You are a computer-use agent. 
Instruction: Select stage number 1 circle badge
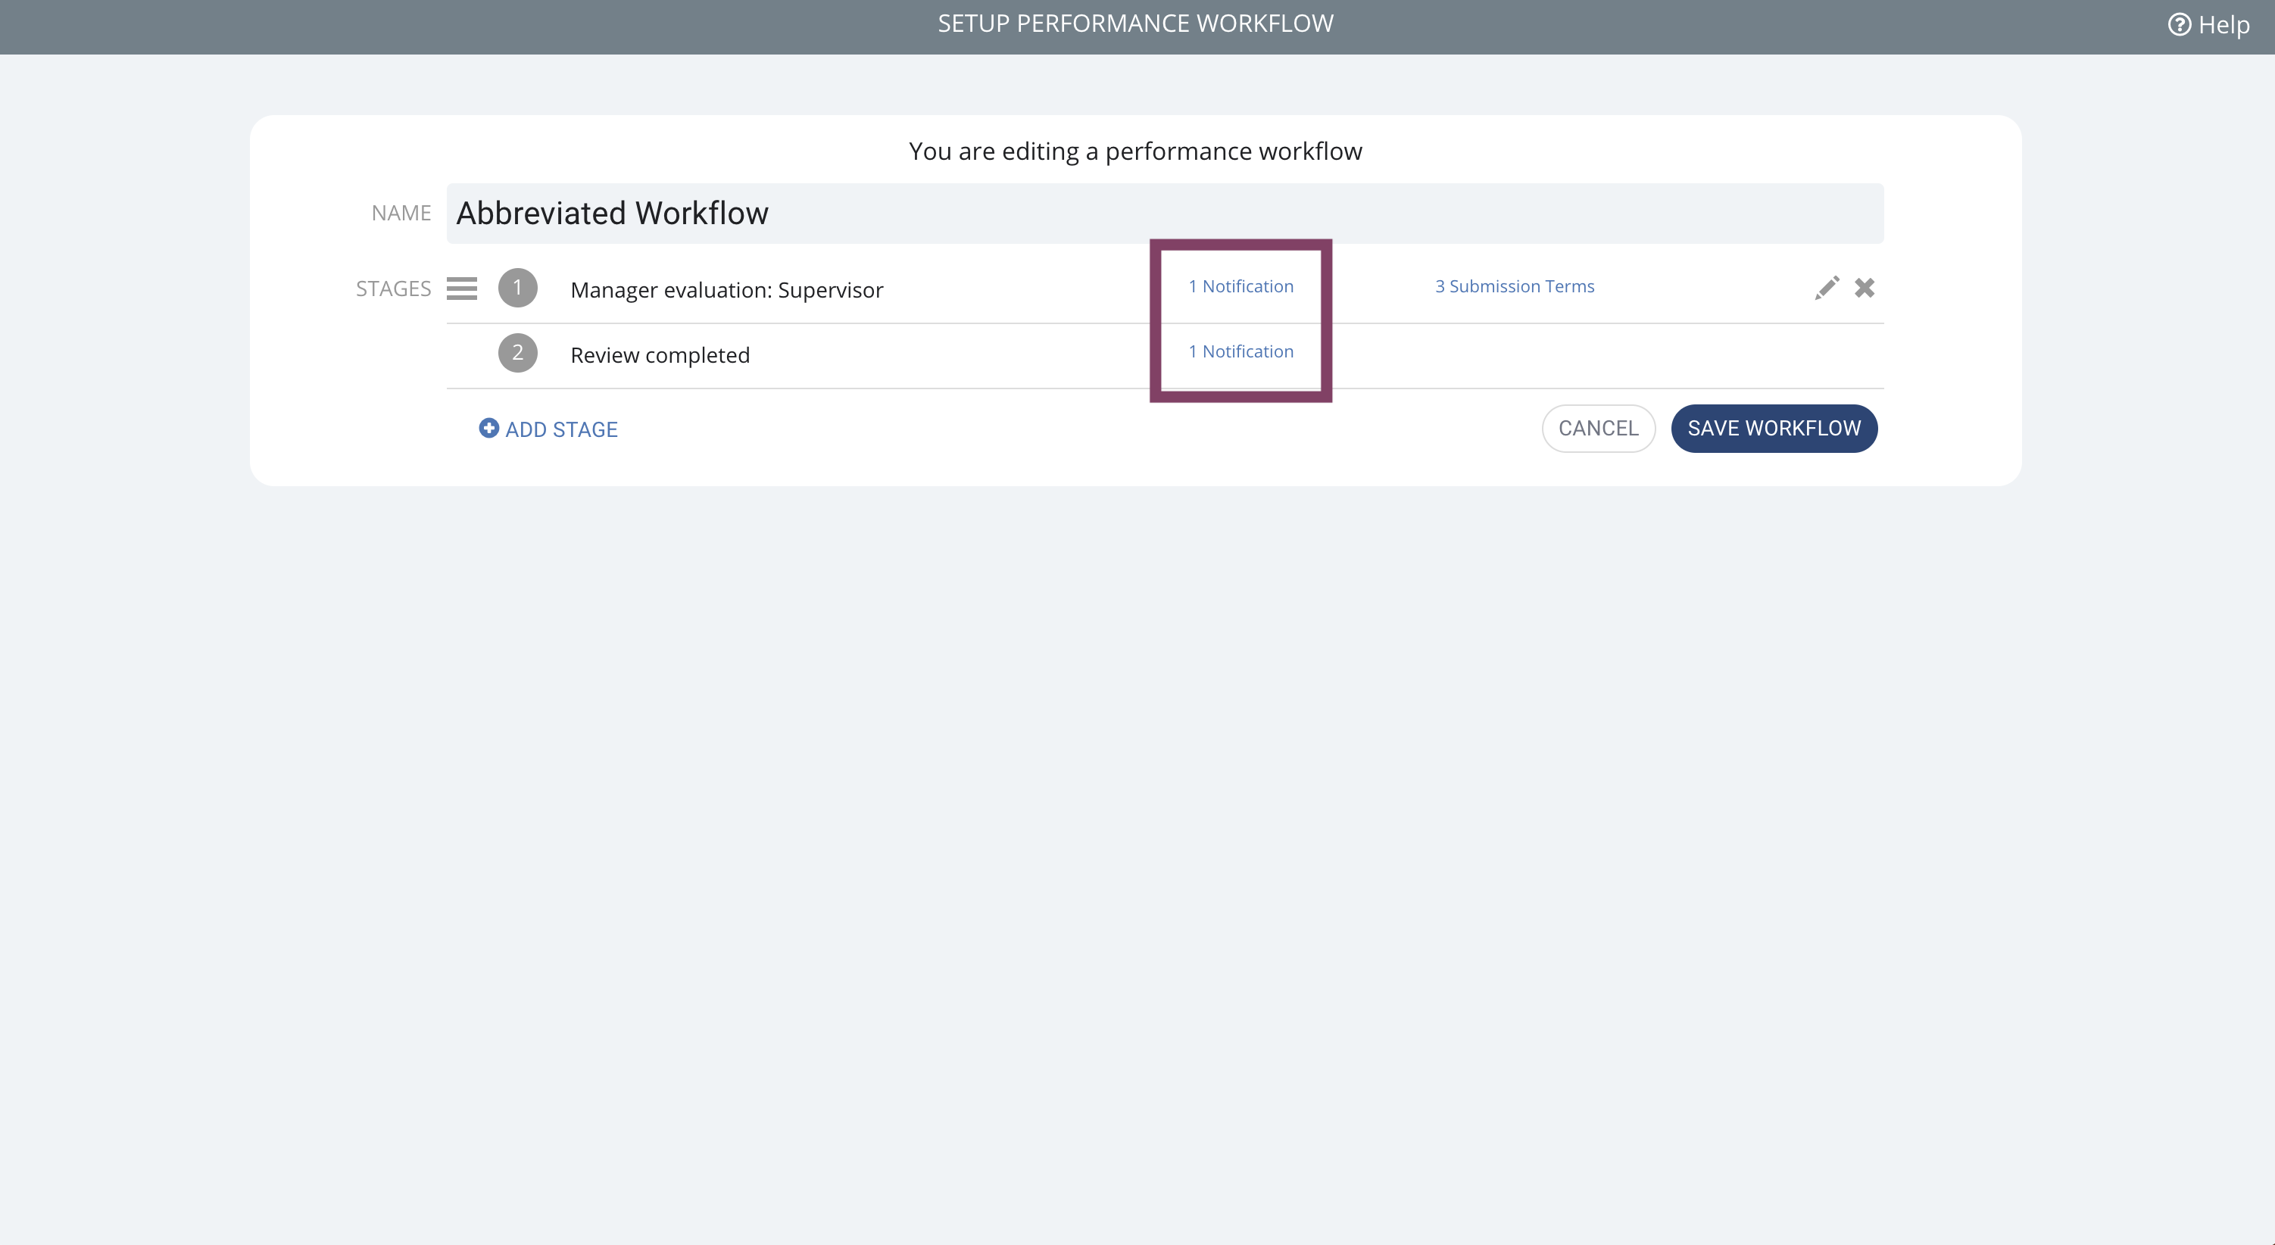(x=517, y=288)
